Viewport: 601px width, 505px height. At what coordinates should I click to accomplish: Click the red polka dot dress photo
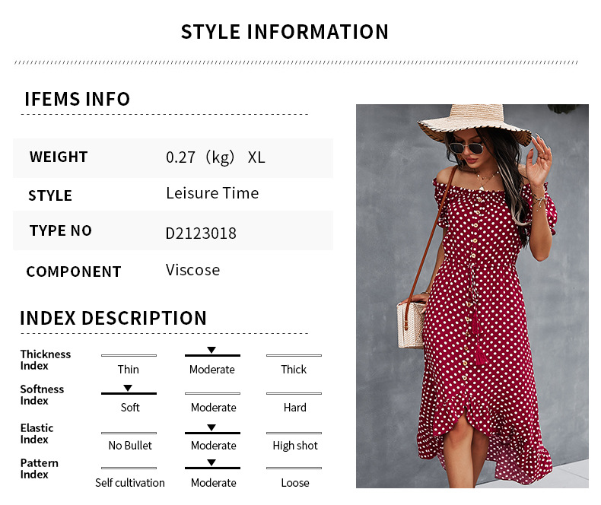[472, 297]
